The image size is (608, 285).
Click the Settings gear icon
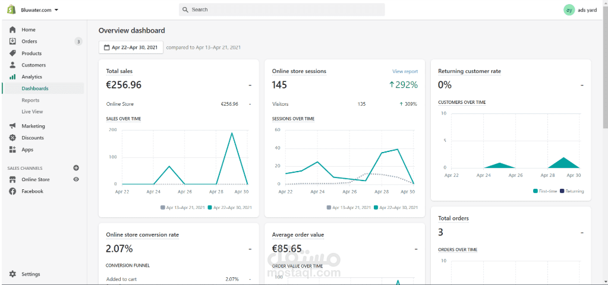pyautogui.click(x=13, y=274)
